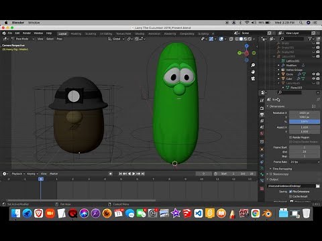Switch to the Sculpting workspace tab
The height and width of the screenshot is (241, 322).
(91, 33)
